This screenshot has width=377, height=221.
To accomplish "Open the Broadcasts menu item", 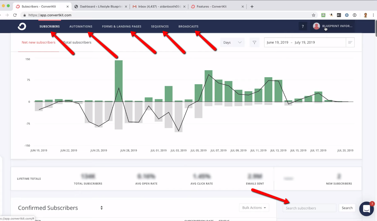I will [x=188, y=26].
